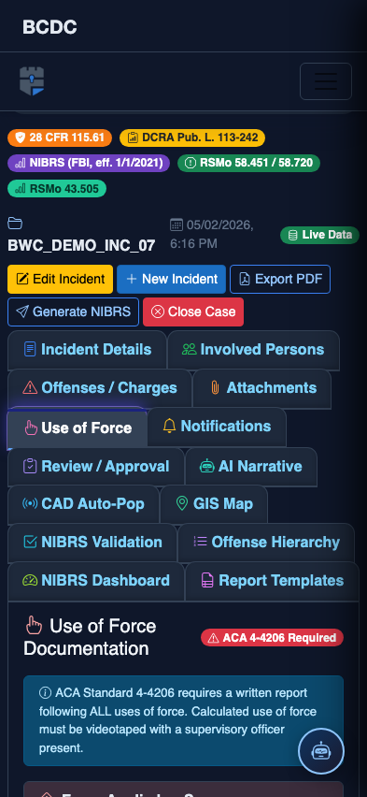Image resolution: width=367 pixels, height=797 pixels.
Task: Click the DCRA Pub. L. 113-242 badge
Action: (191, 138)
